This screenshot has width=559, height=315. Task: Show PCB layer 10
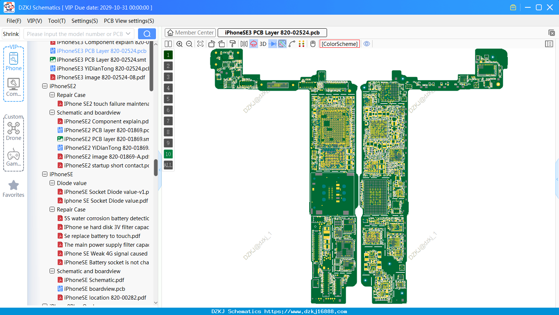(x=168, y=154)
